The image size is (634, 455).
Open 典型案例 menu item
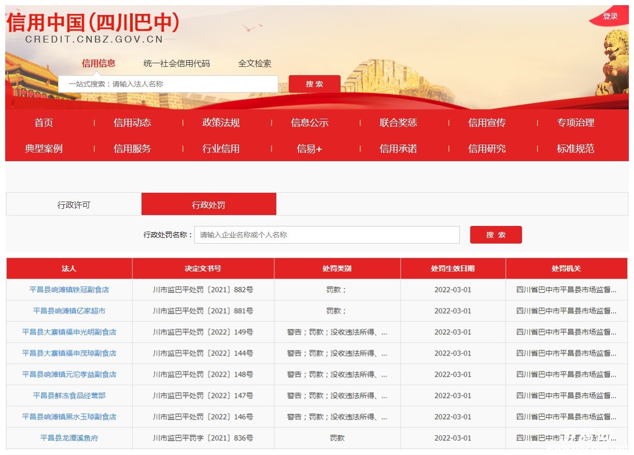coord(44,149)
